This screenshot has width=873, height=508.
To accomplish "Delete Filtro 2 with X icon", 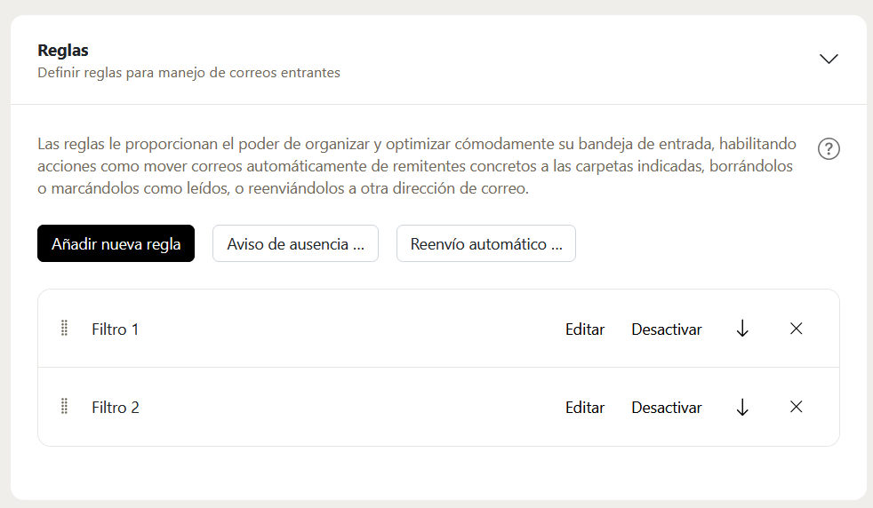I will (797, 407).
